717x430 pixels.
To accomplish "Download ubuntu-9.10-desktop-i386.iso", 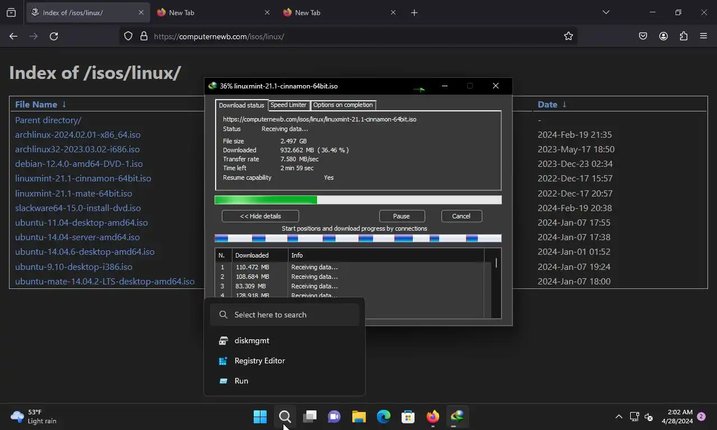I will (74, 267).
